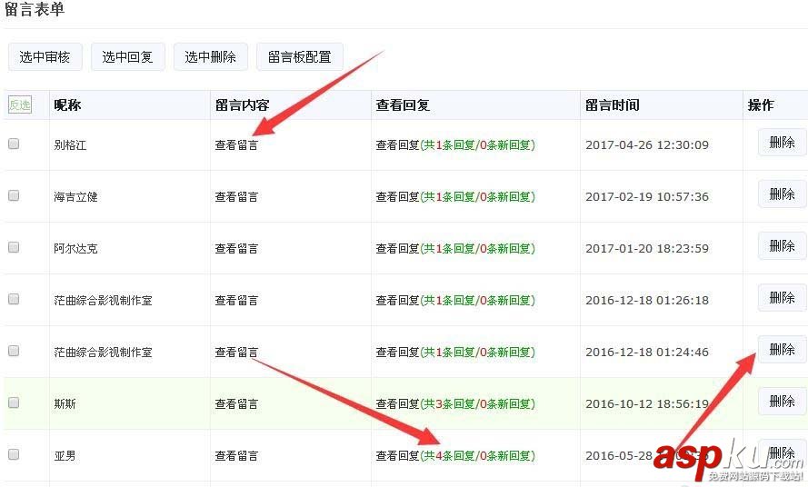View 斯斯's message via 查看留言
The height and width of the screenshot is (487, 808).
tap(236, 404)
